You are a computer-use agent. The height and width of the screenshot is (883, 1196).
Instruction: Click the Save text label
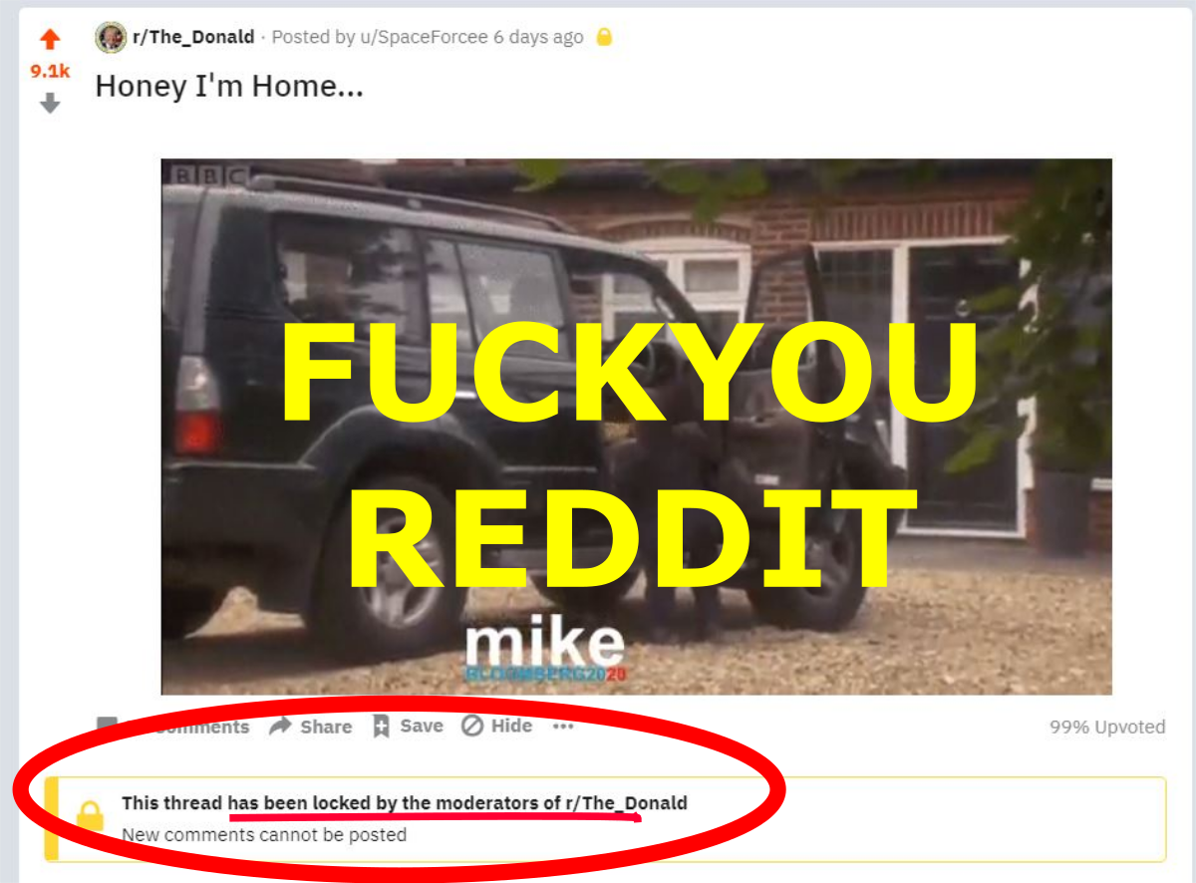click(x=422, y=726)
